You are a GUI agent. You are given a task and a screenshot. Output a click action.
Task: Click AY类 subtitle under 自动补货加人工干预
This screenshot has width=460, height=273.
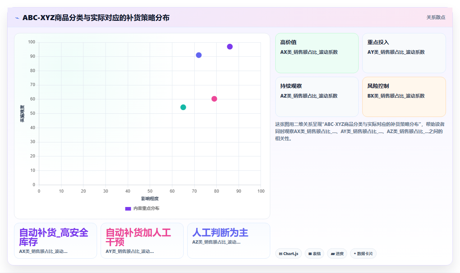pos(130,251)
